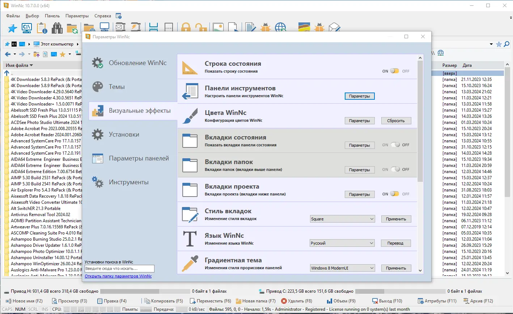This screenshot has height=314, width=513.
Task: Click Сбросить button for Цвета WinNc
Action: tap(396, 121)
